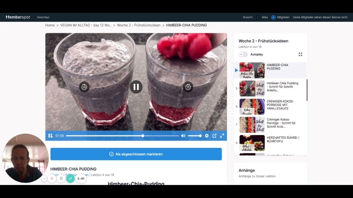Open the Home breadcrumb link
Image resolution: width=353 pixels, height=198 pixels.
(x=50, y=25)
